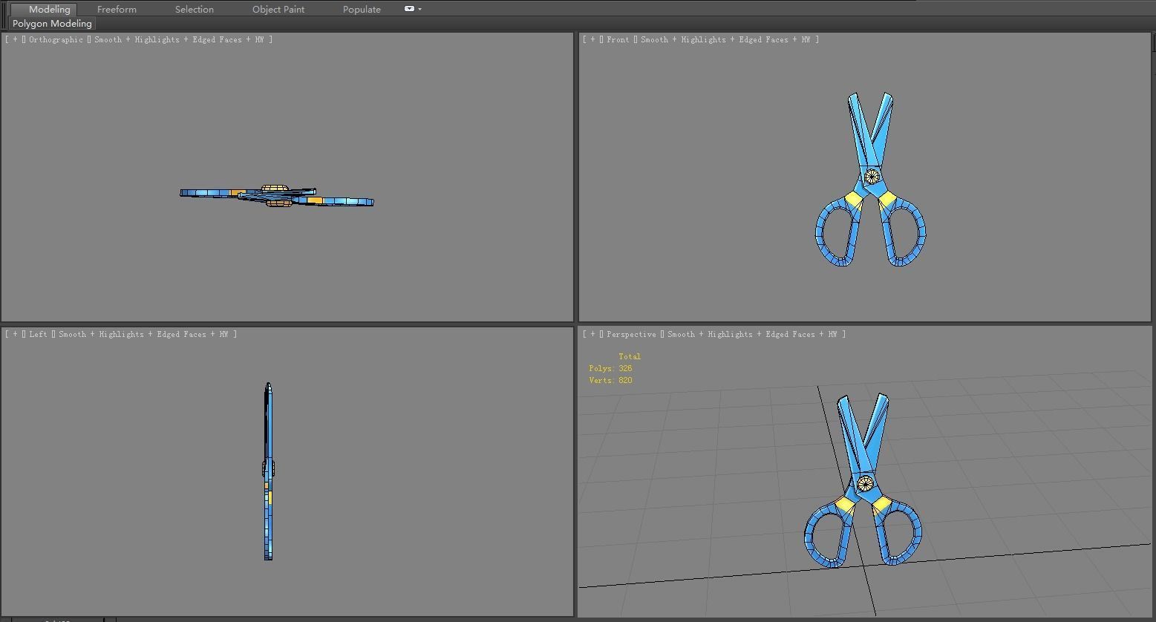Viewport: 1156px width, 622px height.
Task: Open the Perspective viewport's plus menu
Action: [x=592, y=335]
